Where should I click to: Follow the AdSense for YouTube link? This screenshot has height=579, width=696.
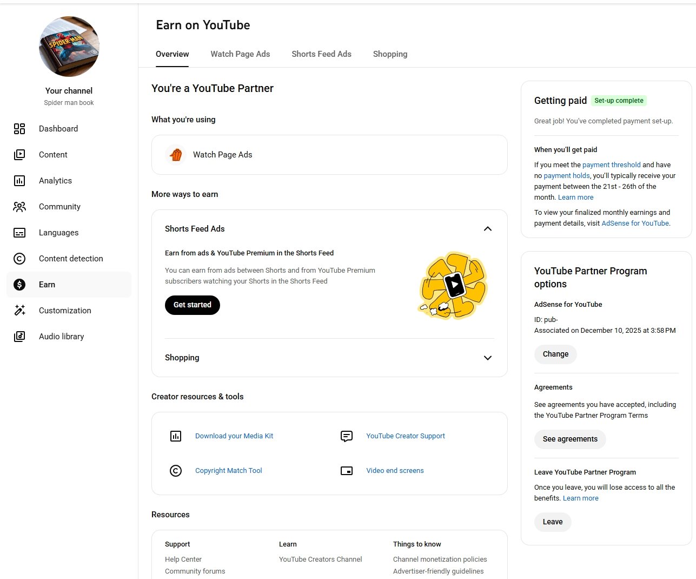pos(635,223)
